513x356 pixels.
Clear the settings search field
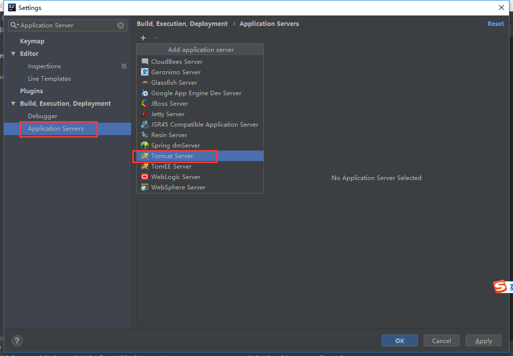(121, 25)
